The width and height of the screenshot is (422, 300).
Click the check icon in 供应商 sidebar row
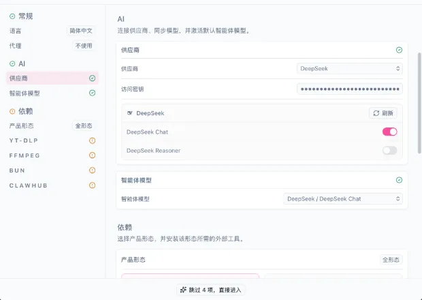93,78
